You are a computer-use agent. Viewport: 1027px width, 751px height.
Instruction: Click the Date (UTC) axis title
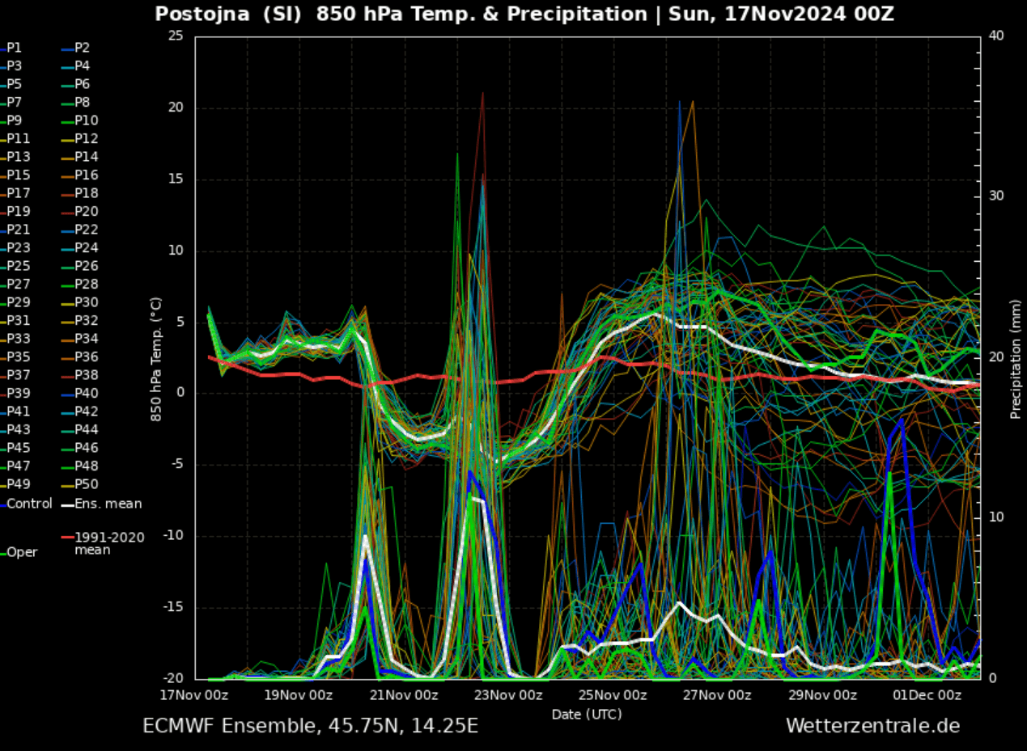click(x=587, y=715)
